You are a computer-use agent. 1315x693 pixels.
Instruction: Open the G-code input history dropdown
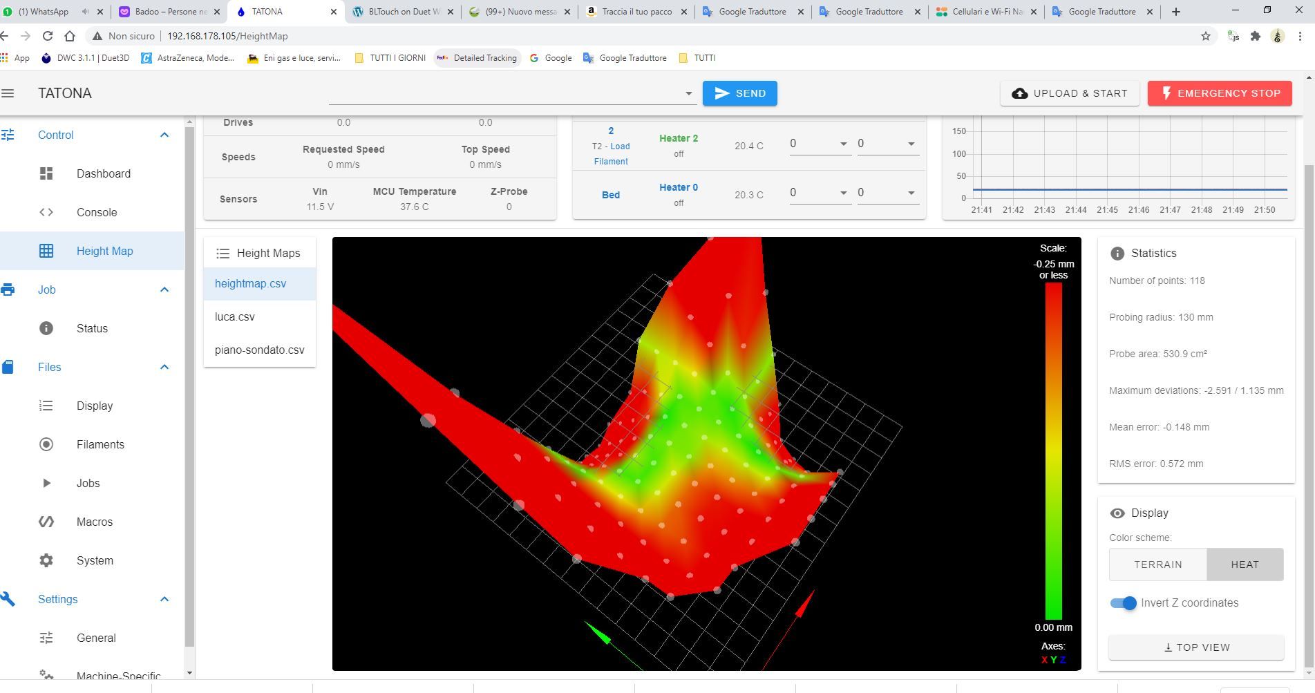pos(688,93)
